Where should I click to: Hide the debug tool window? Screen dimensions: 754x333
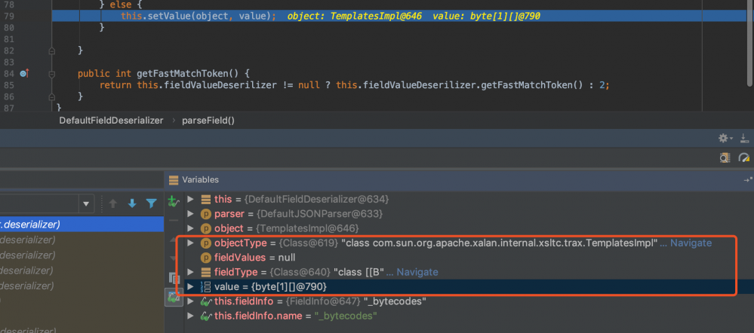pyautogui.click(x=744, y=138)
